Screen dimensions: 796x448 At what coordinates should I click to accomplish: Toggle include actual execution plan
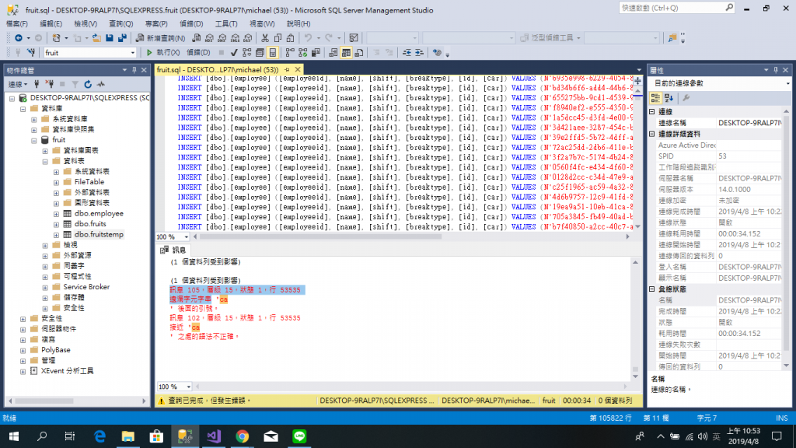(290, 52)
